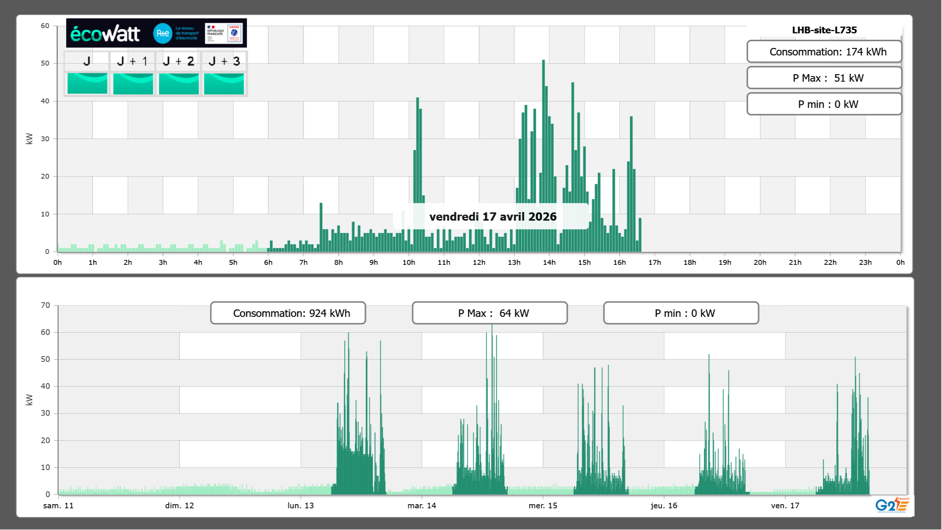Image resolution: width=942 pixels, height=530 pixels.
Task: Click the green J + 1 signal icon
Action: point(133,83)
